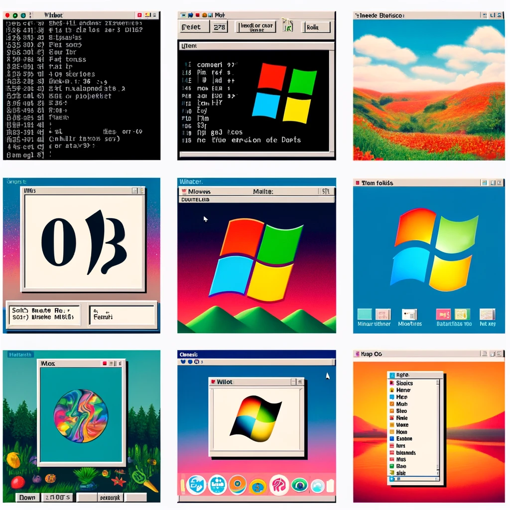Viewport: 510px width, 510px height.
Task: Click the Irekdlor craт button
Action: (x=256, y=27)
